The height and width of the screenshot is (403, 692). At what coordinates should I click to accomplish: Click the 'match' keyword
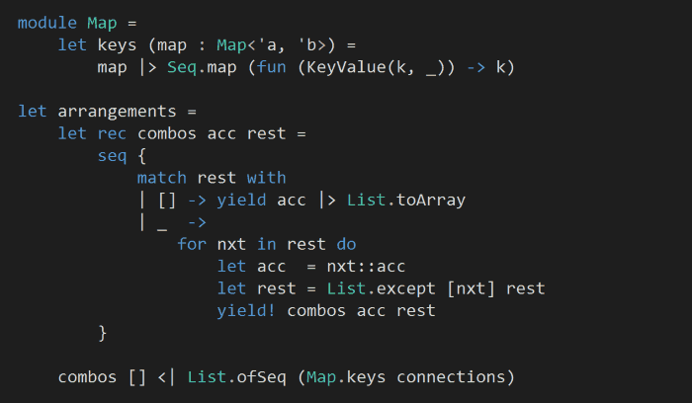pos(162,178)
